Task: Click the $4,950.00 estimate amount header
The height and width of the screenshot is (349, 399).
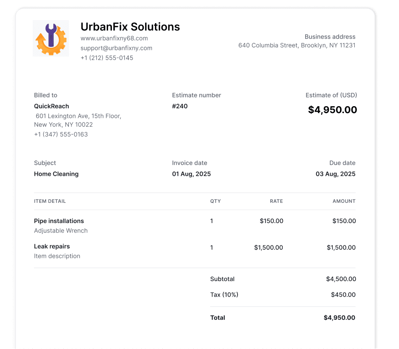Action: tap(332, 110)
